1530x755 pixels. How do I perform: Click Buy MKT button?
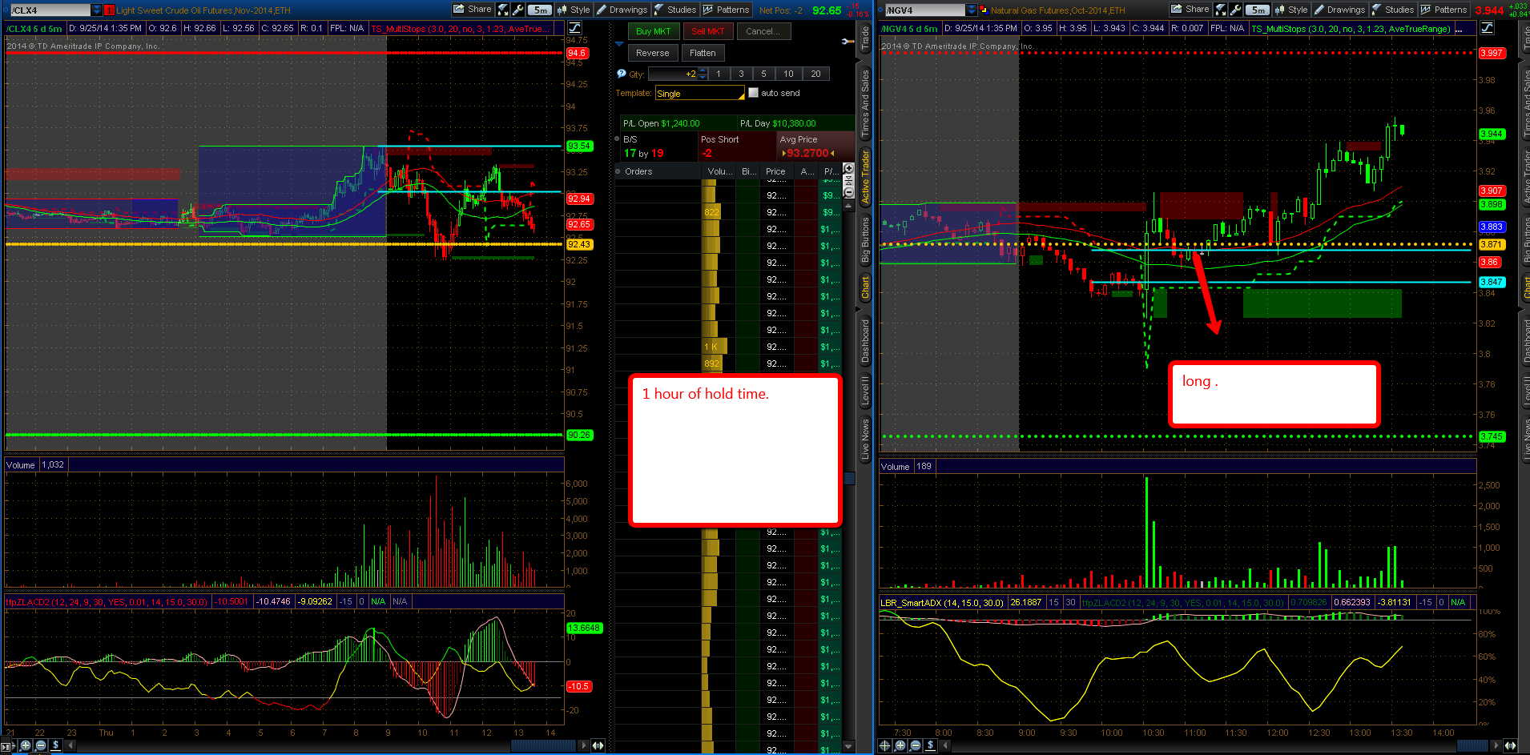[654, 31]
